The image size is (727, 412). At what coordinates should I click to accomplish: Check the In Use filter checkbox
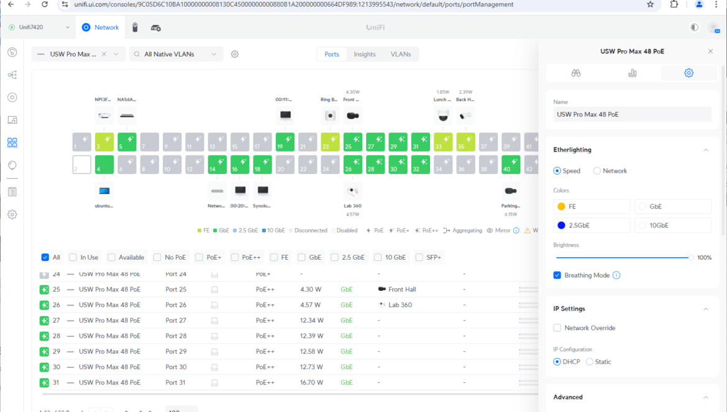(73, 257)
